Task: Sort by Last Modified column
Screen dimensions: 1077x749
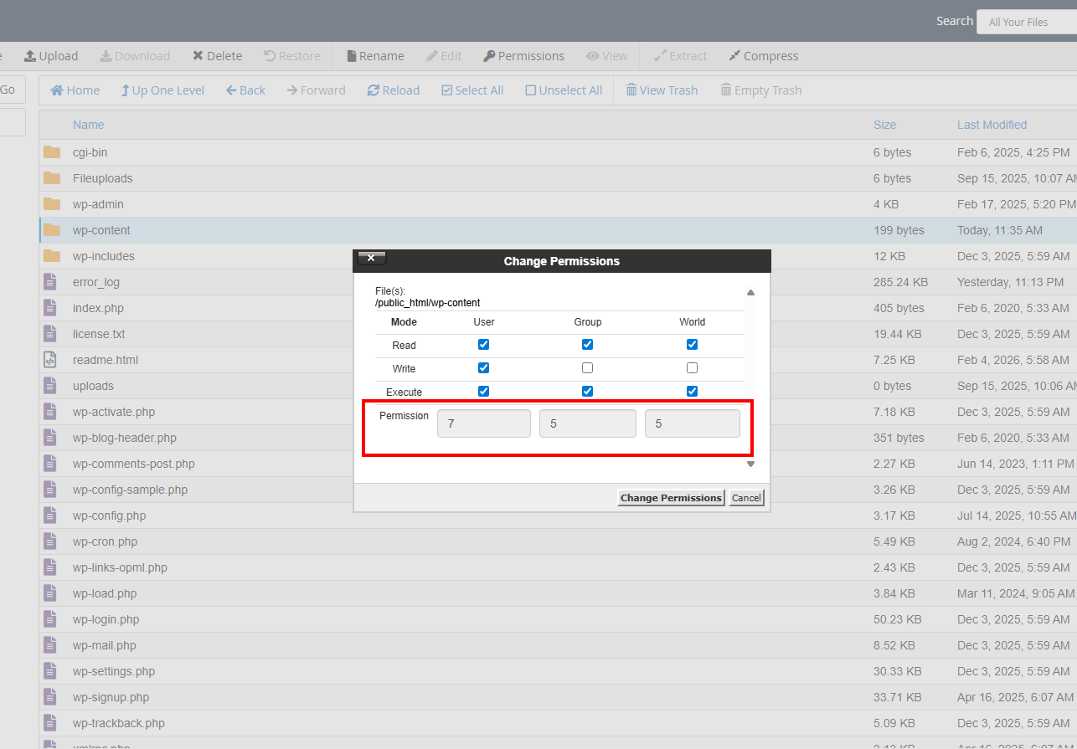Action: 992,125
